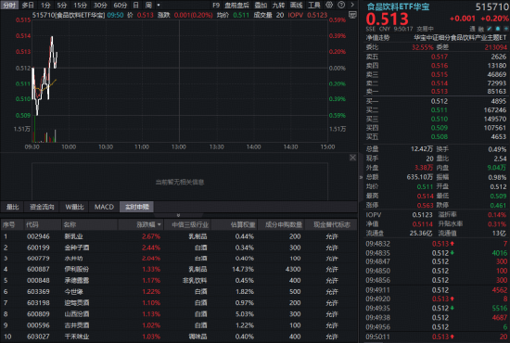Viewport: 510px width, 343px height.
Task: Click the 09:50:11 trade tick row
Action: (x=436, y=337)
